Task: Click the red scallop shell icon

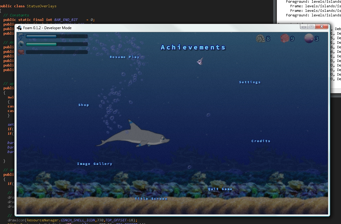Action: tap(285, 39)
